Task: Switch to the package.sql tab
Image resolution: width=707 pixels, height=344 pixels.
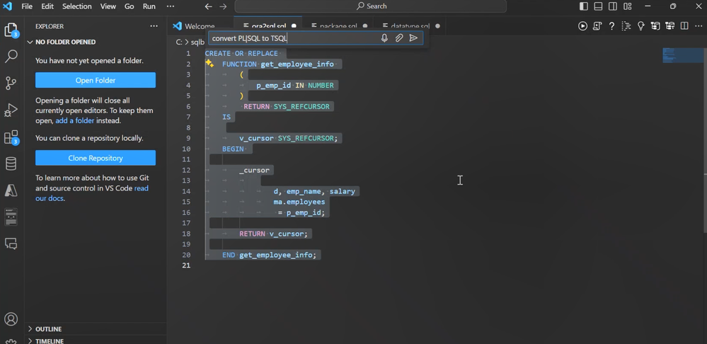Action: 338,26
